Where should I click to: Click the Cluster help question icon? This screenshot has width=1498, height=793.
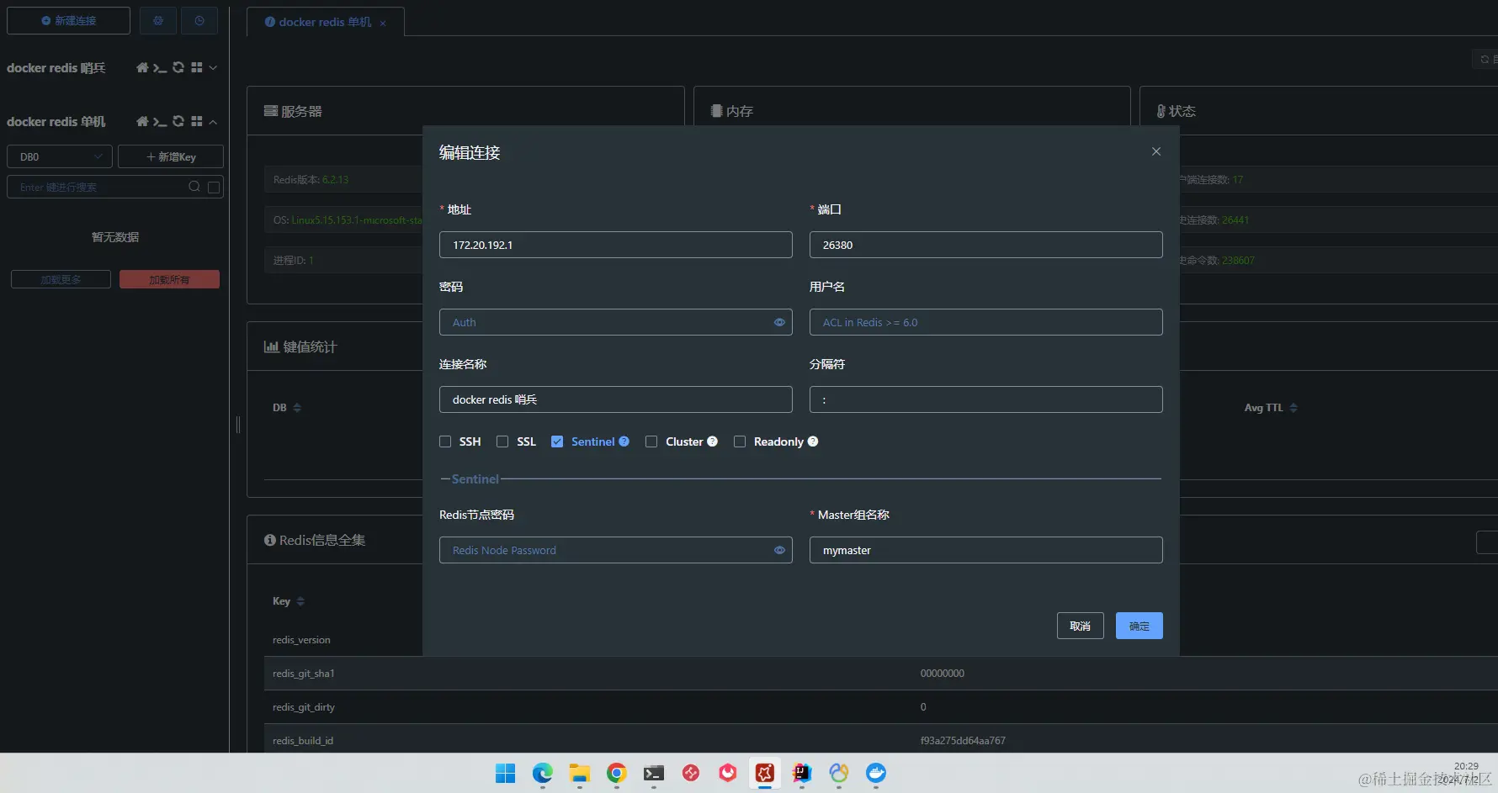tap(713, 441)
